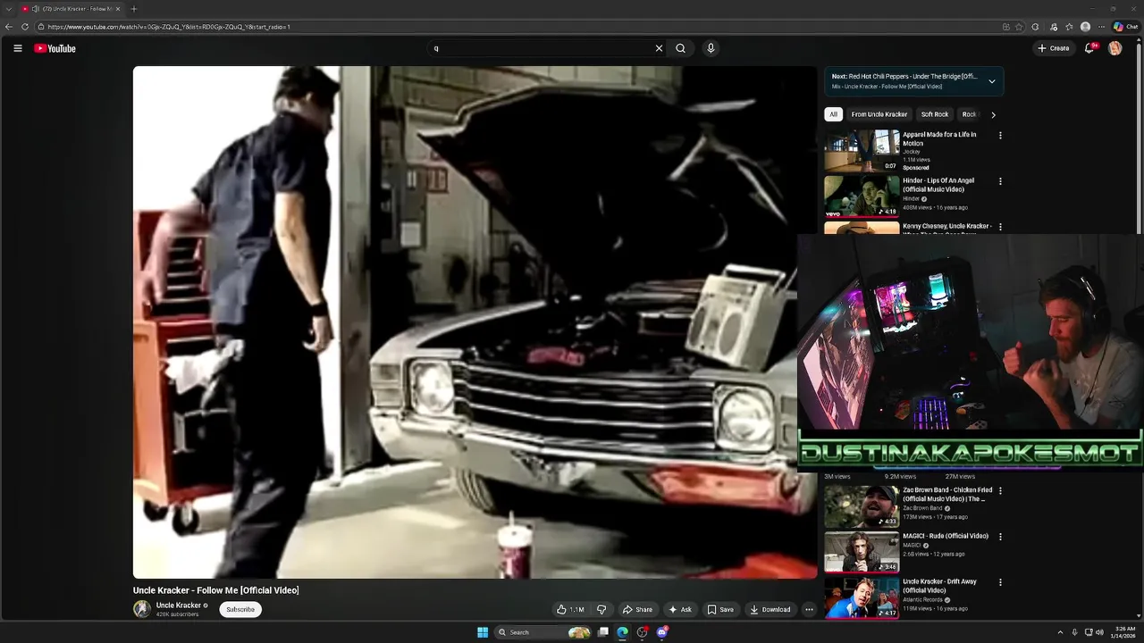Open more actions ellipsis under the video
Viewport: 1144px width, 643px height.
coord(809,609)
